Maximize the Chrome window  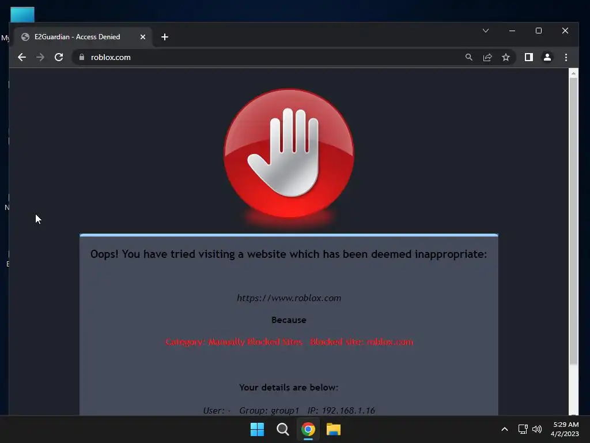[x=539, y=31]
